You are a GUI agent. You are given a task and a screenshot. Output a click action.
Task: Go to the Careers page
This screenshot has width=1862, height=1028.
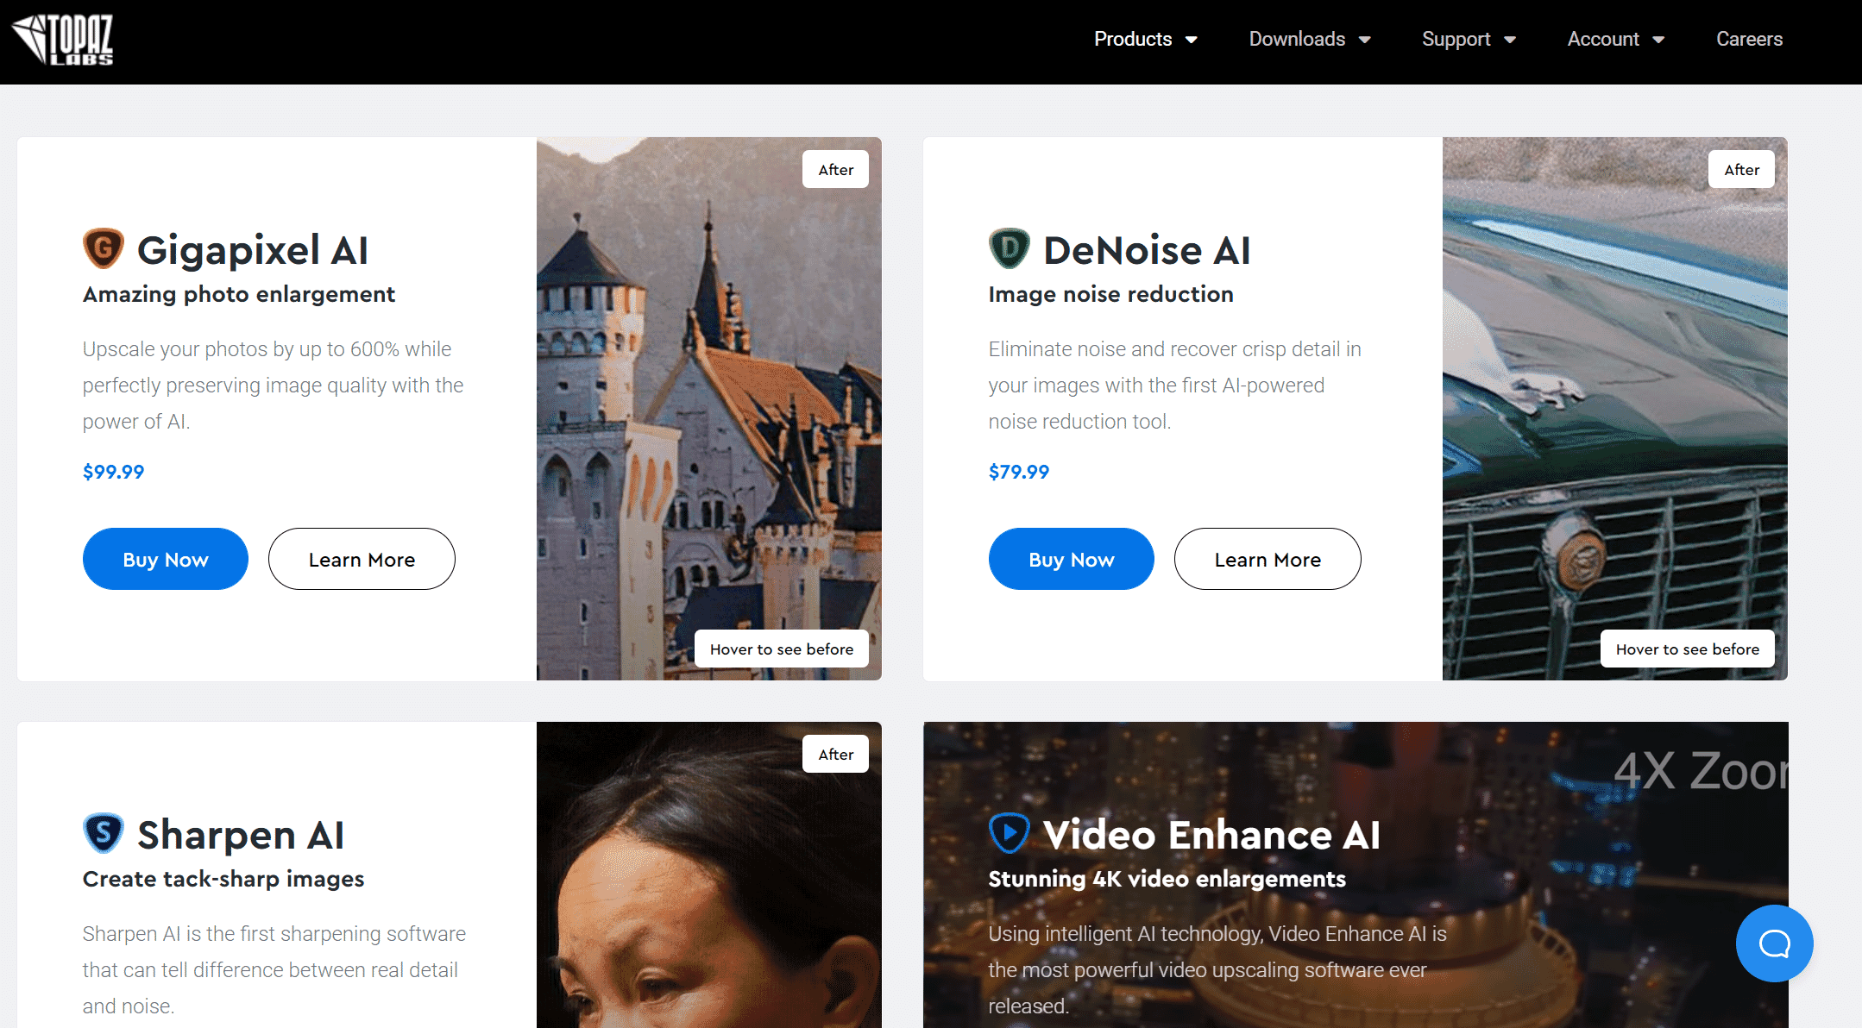pyautogui.click(x=1749, y=39)
